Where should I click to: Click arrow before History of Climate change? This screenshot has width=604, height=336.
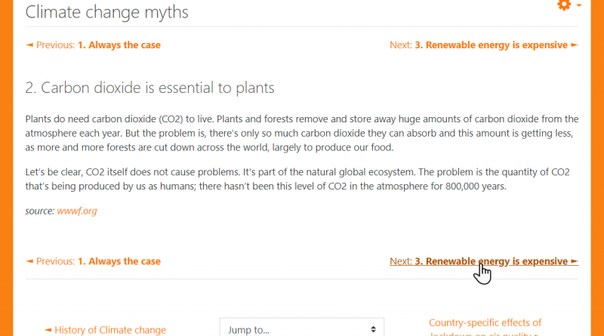(48, 330)
